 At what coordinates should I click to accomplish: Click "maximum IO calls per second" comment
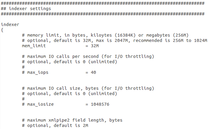[63, 57]
